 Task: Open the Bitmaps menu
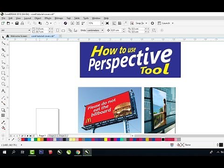pyautogui.click(x=59, y=18)
